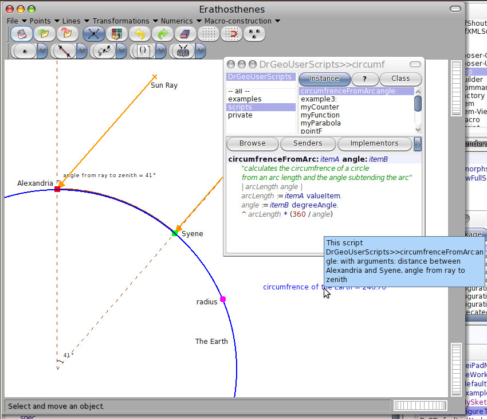Select the eraser tool
This screenshot has height=419, width=487.
tap(185, 34)
